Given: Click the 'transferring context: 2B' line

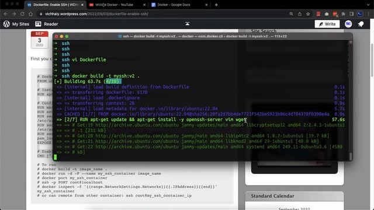Looking at the screenshot, I should (x=96, y=103).
